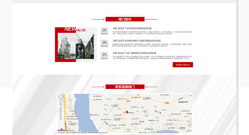
Task: Click the first article's summary text
Action: pyautogui.click(x=152, y=33)
